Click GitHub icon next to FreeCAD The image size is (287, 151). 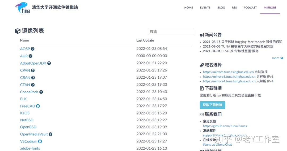point(38,106)
